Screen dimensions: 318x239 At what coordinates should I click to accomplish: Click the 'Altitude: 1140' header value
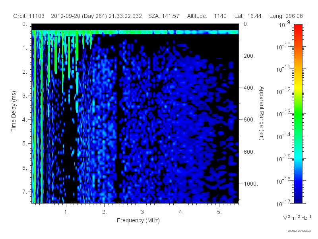(x=207, y=16)
